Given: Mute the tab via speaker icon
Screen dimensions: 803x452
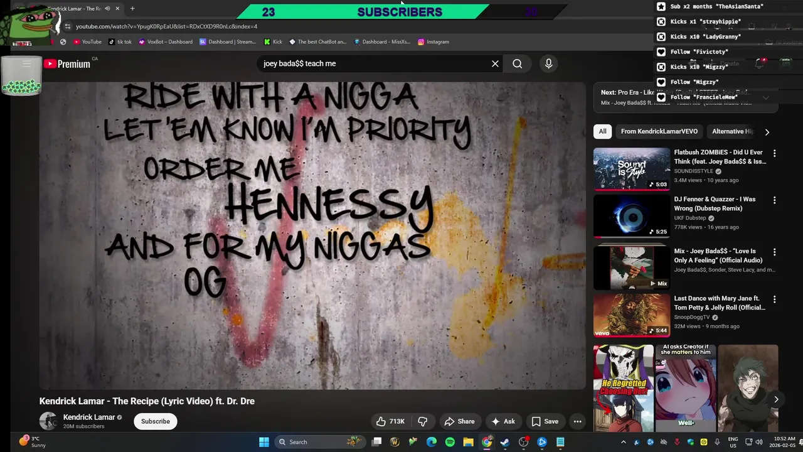Looking at the screenshot, I should [107, 9].
